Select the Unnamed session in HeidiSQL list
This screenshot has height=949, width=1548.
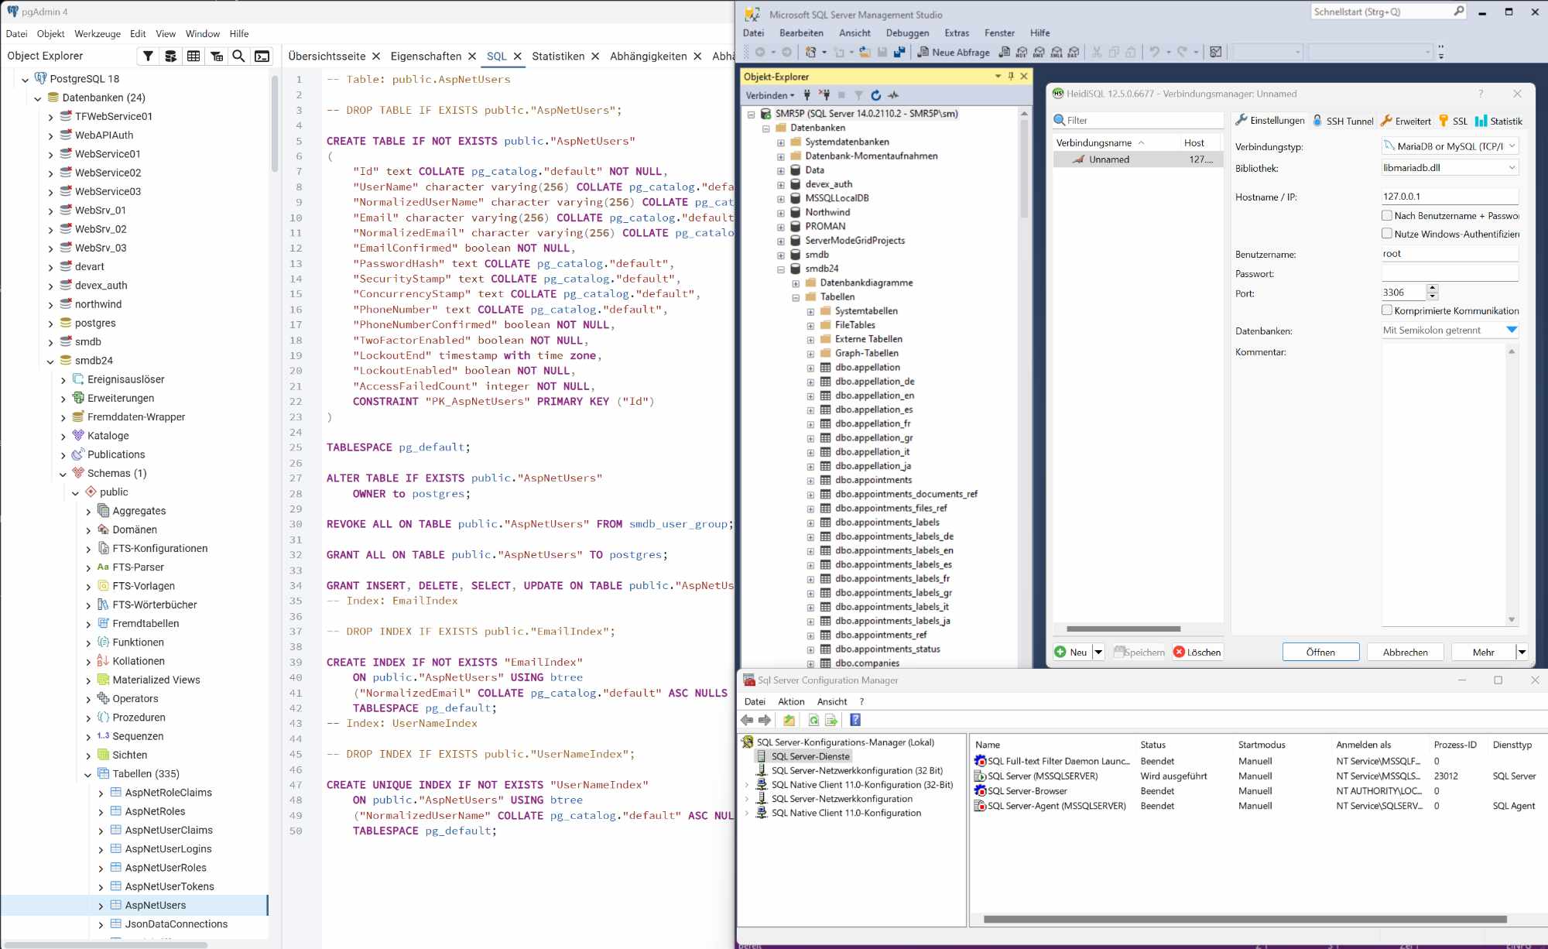point(1138,159)
